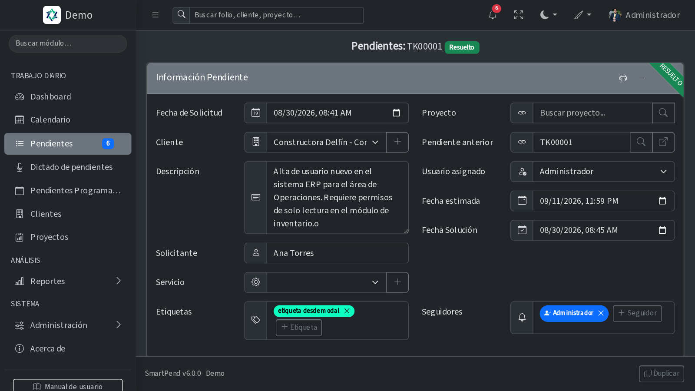The width and height of the screenshot is (695, 391).
Task: Search Pendiente anterior with magnifier
Action: 641,142
